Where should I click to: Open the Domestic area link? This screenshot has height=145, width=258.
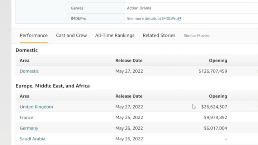click(x=29, y=71)
